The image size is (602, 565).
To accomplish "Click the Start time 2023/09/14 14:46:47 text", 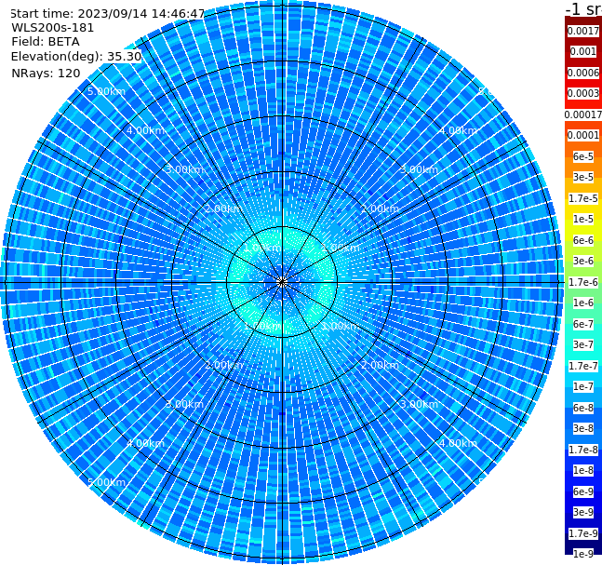I will pyautogui.click(x=107, y=14).
